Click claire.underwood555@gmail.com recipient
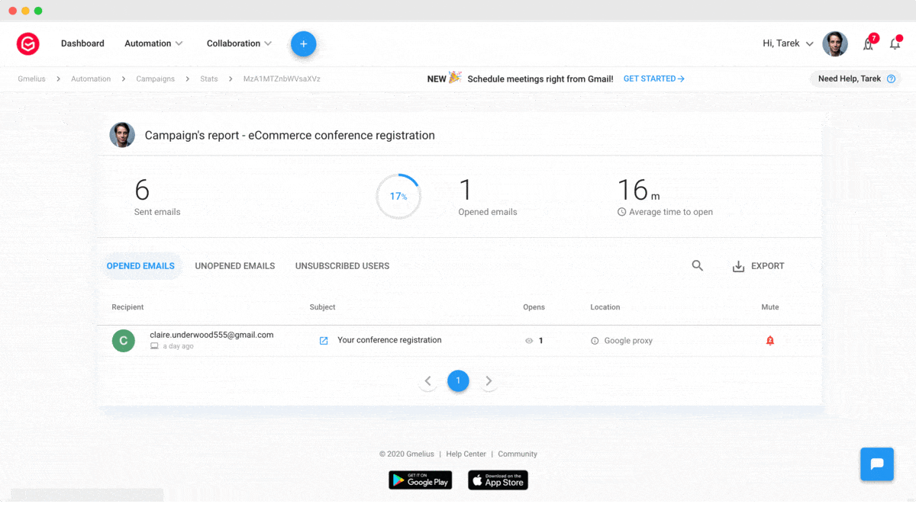916x507 pixels. [x=211, y=335]
